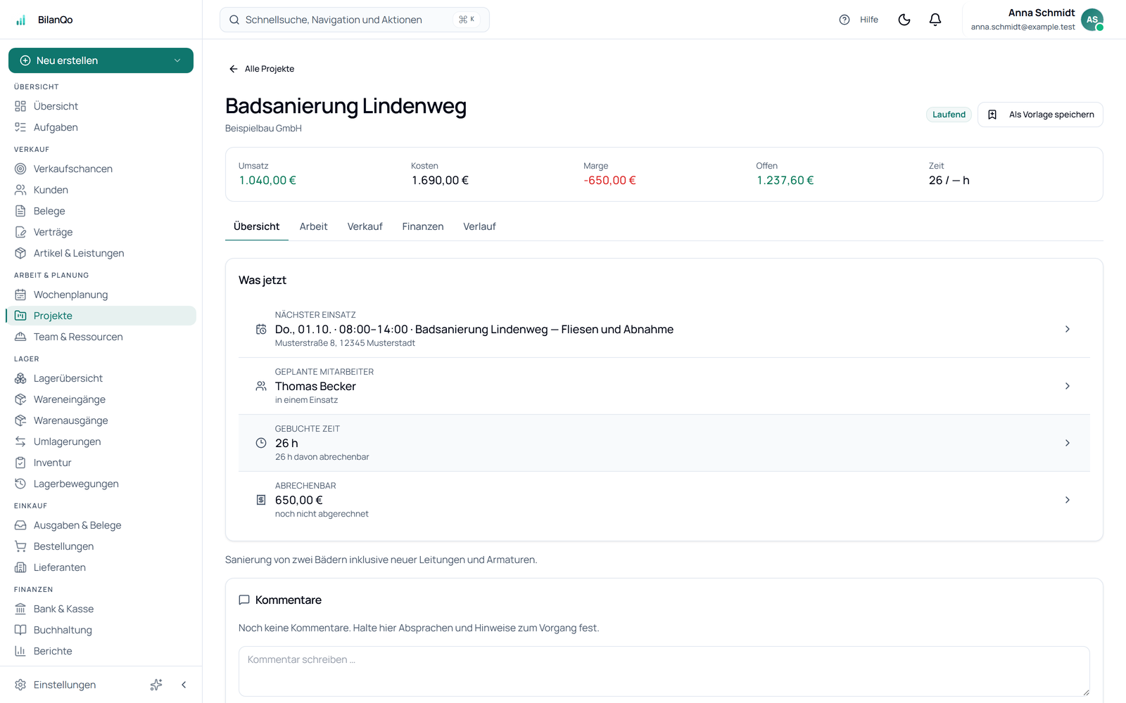Expand the Gebuchte Zeit row chevron
Screen dimensions: 1126x703
pos(1068,443)
